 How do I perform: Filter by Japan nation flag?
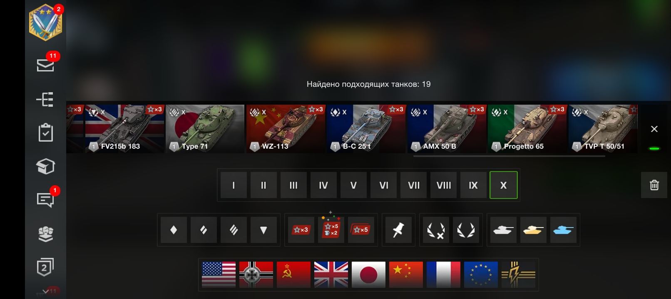(x=368, y=274)
